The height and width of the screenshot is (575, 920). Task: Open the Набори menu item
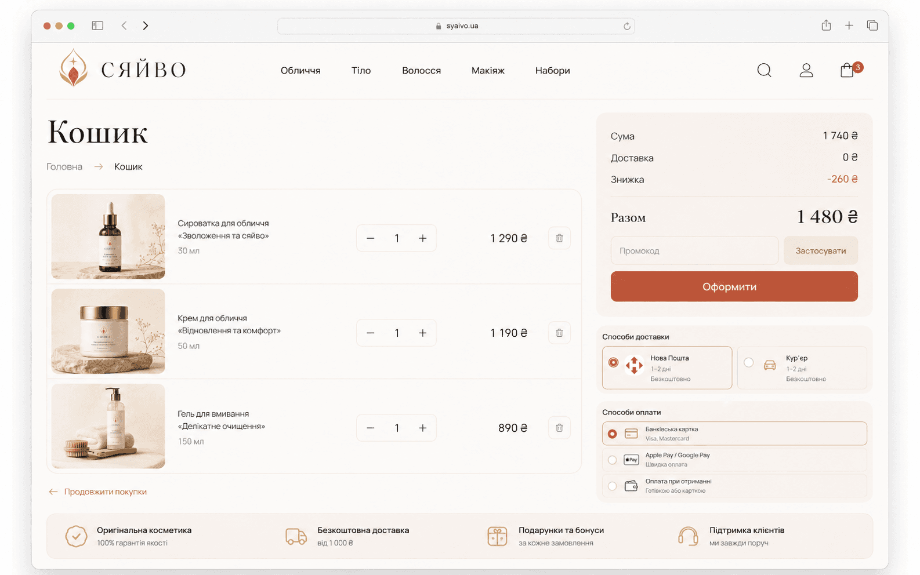pyautogui.click(x=552, y=71)
